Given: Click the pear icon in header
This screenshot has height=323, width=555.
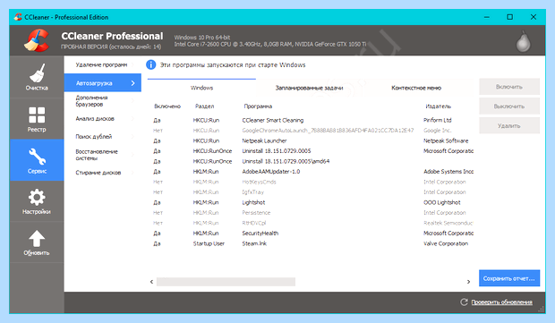Looking at the screenshot, I should (523, 41).
